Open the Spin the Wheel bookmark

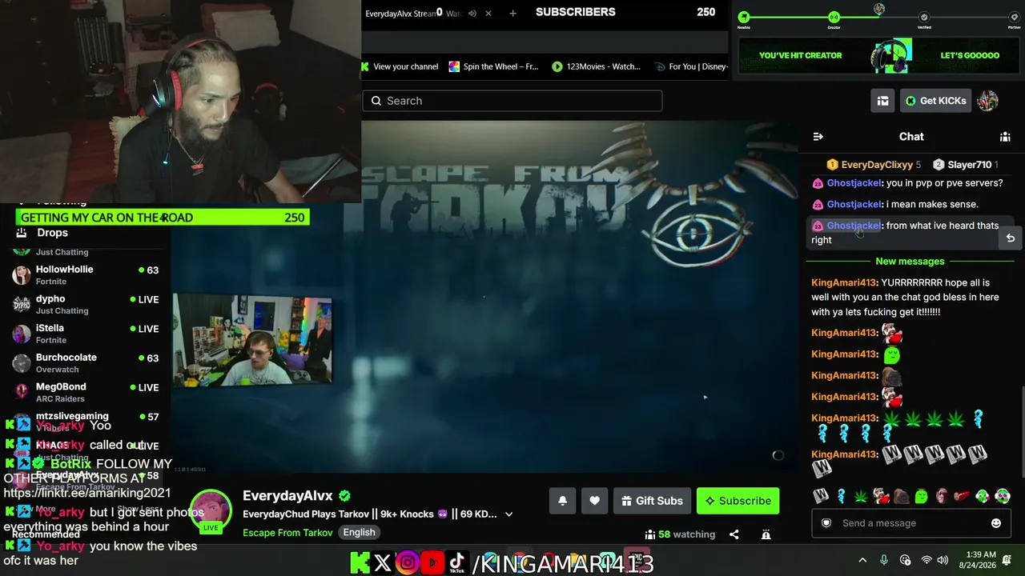pyautogui.click(x=493, y=66)
